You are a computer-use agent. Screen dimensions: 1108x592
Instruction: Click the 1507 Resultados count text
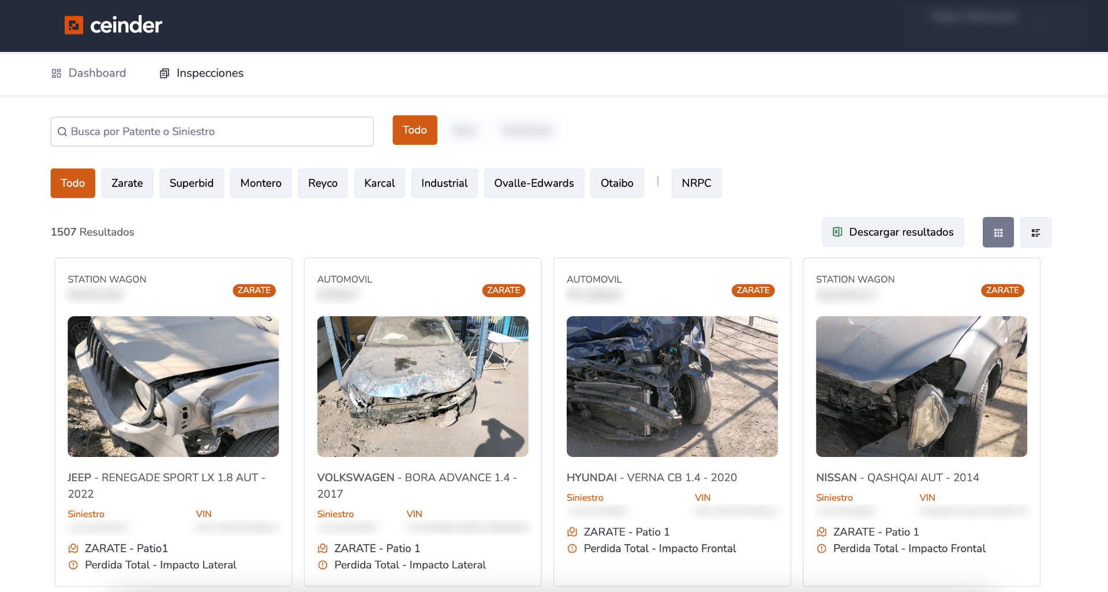(x=92, y=232)
